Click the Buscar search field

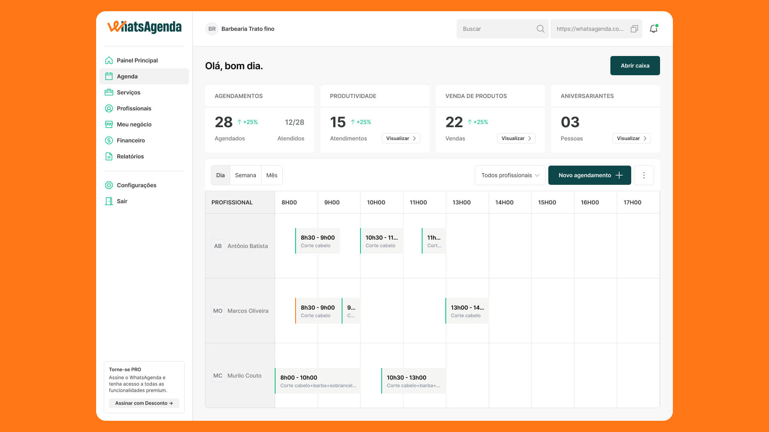click(x=495, y=29)
